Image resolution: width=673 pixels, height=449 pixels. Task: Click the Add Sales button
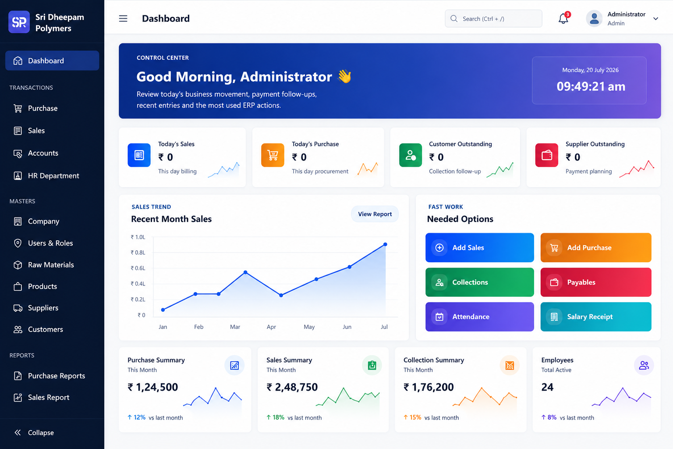(x=480, y=248)
